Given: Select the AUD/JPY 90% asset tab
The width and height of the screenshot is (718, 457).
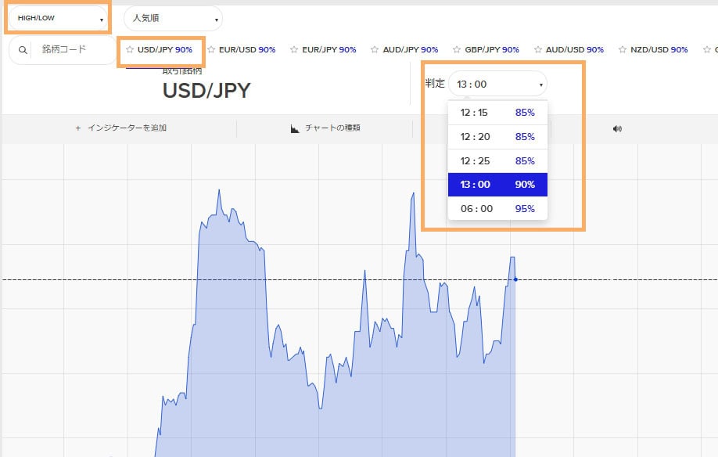Looking at the screenshot, I should (x=411, y=49).
